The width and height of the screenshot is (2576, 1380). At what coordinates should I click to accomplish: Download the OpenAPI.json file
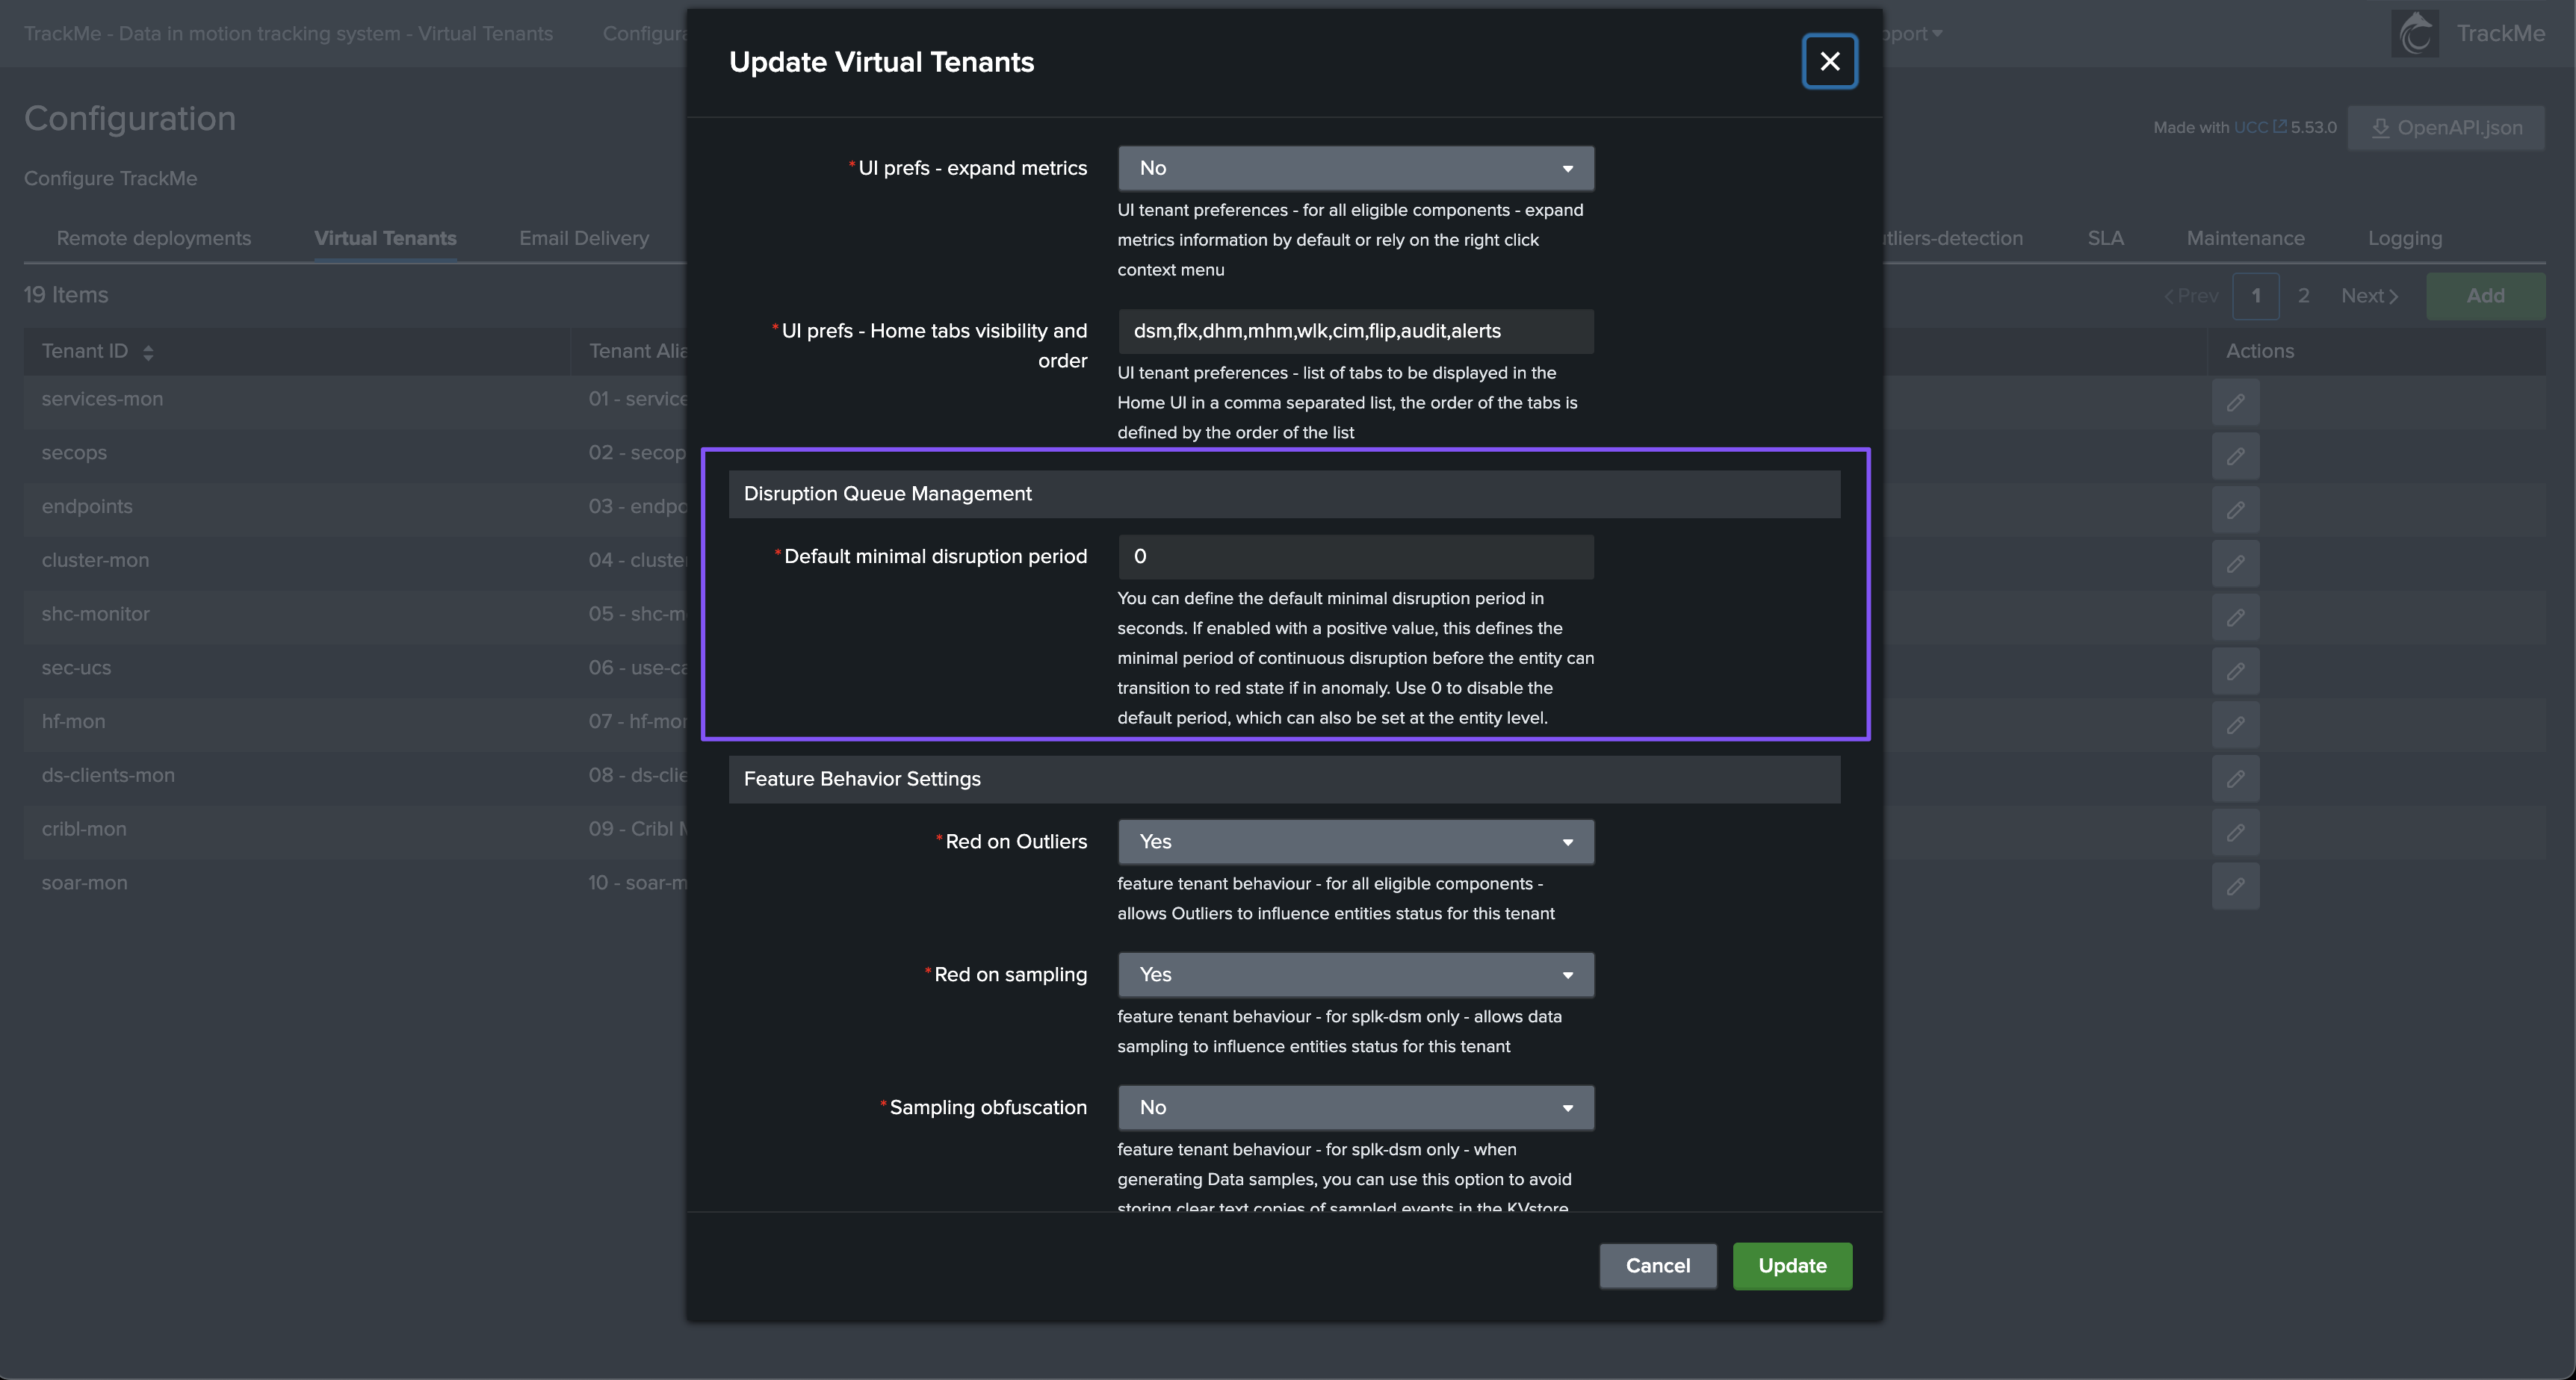point(2445,128)
